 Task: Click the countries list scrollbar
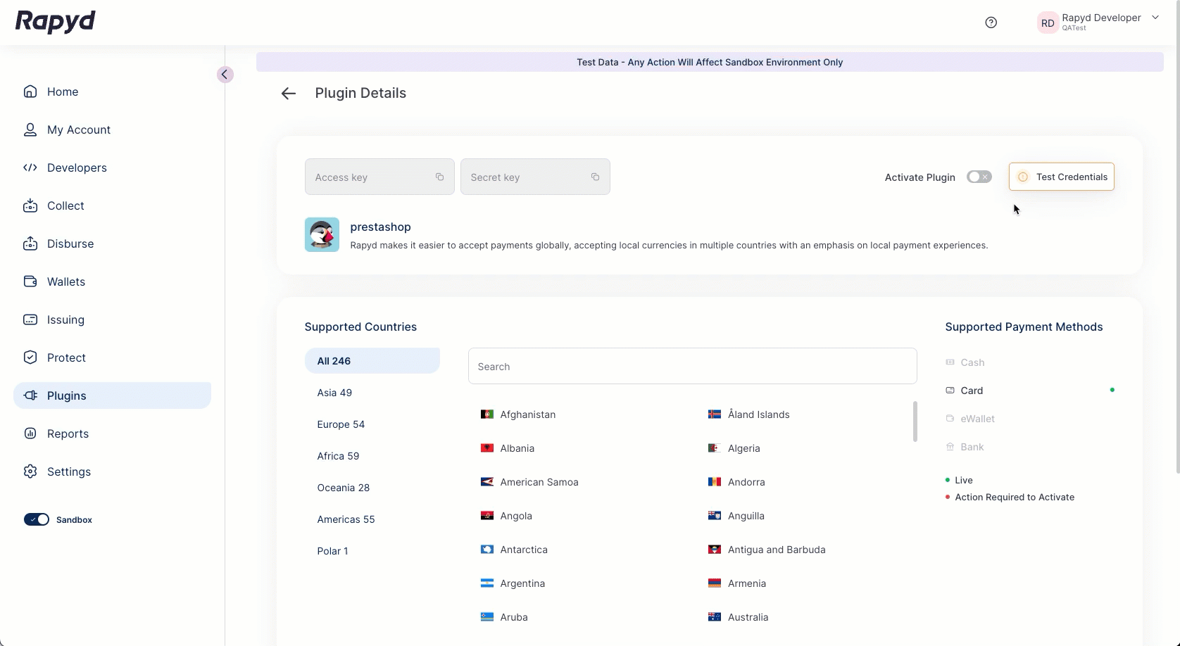[915, 422]
